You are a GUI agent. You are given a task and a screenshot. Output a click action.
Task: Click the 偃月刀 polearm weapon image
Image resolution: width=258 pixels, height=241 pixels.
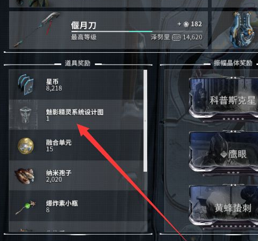pyautogui.click(x=37, y=30)
